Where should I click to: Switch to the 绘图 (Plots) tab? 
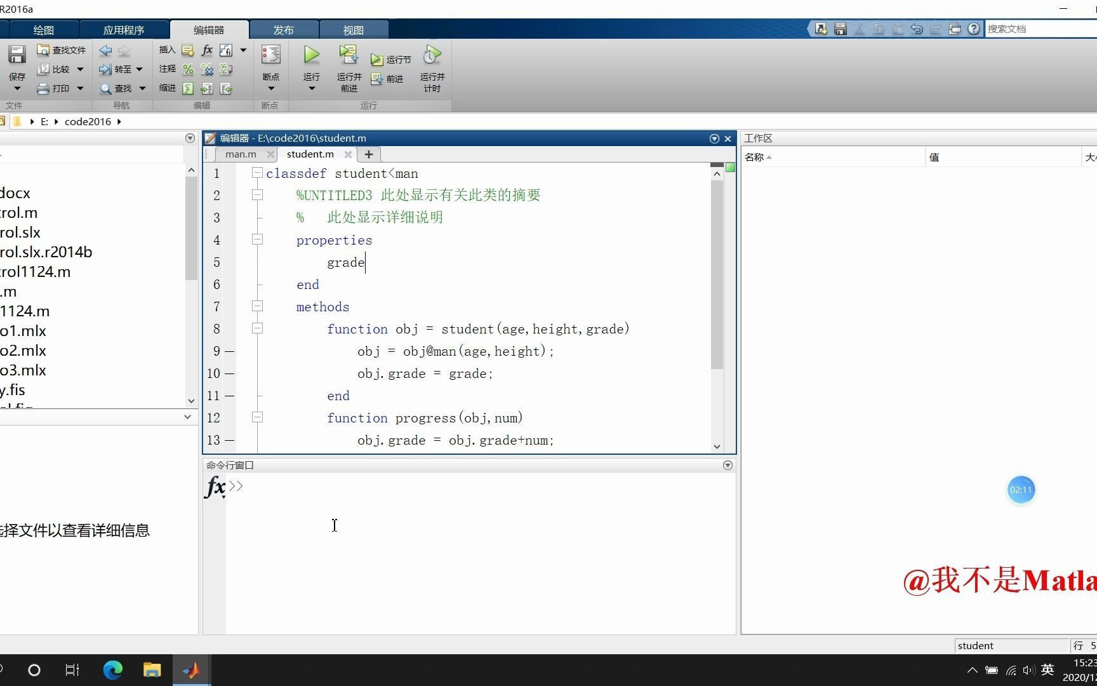[x=43, y=30]
